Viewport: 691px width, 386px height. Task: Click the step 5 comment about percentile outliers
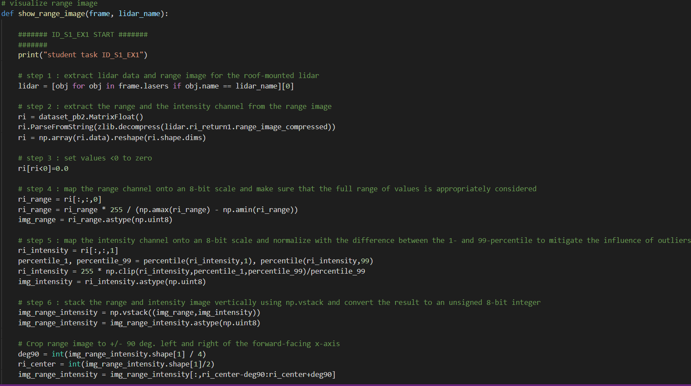click(354, 241)
